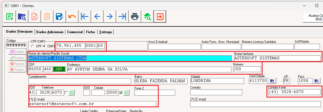The height and width of the screenshot is (112, 323).
Task: Click Contato Fone field (43) 3028-6070
Action: [294, 92]
